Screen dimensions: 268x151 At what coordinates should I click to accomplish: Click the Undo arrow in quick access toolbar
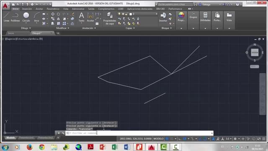[37, 4]
